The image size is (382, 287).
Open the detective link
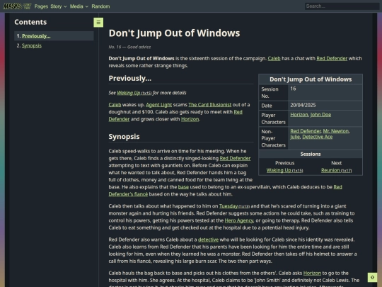coord(208,240)
